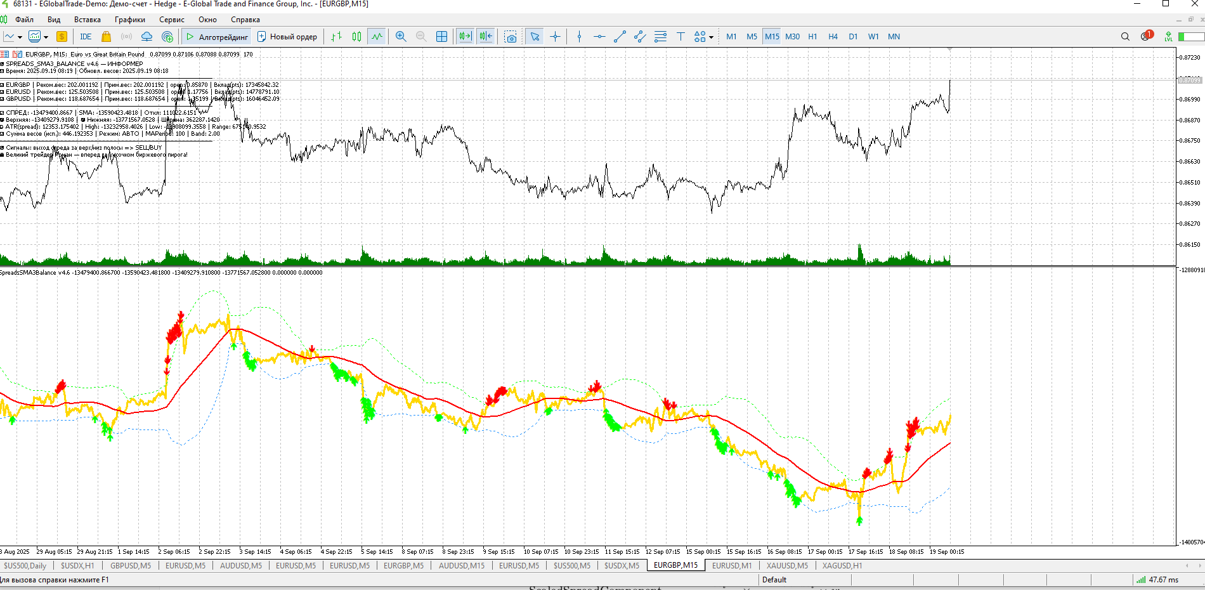Set timeframe to W1

[x=873, y=37]
